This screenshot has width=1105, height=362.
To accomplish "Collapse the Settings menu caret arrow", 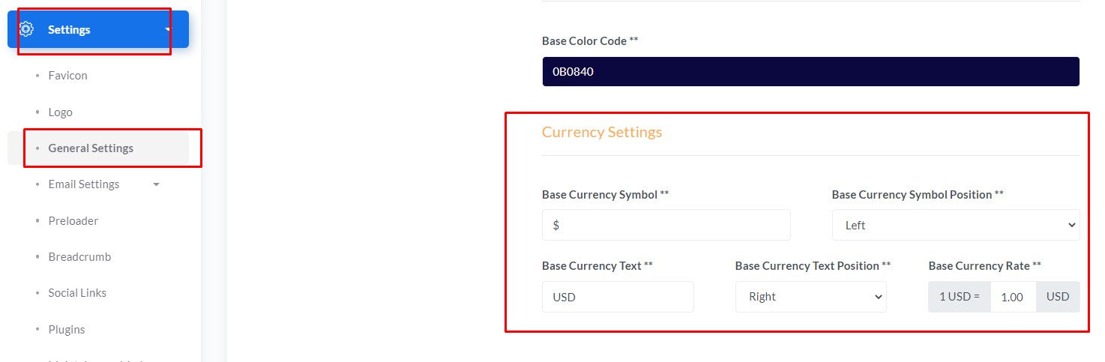I will 167,30.
